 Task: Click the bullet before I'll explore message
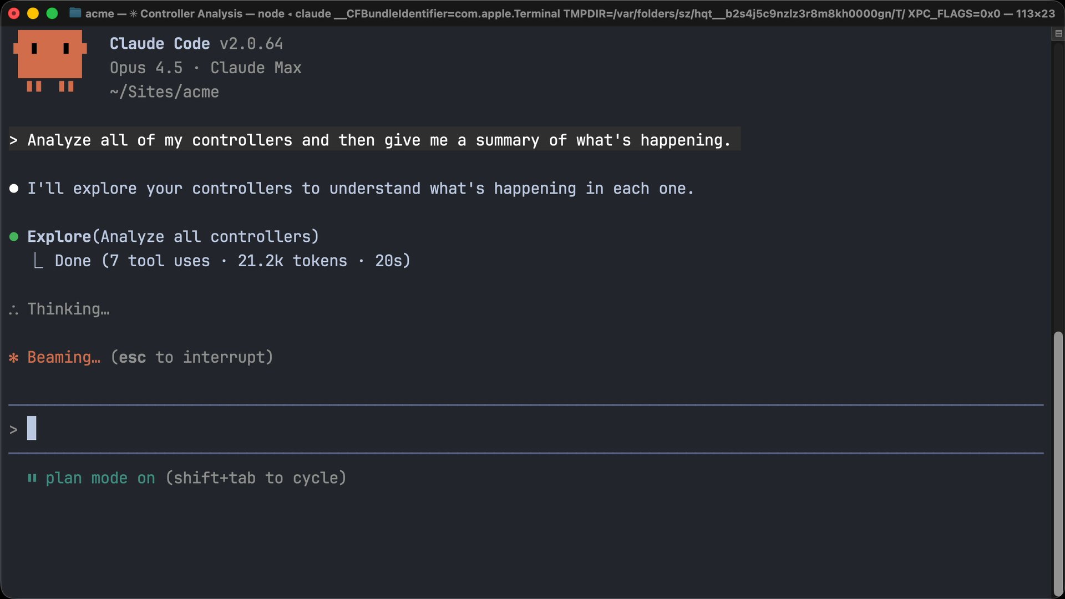(14, 188)
